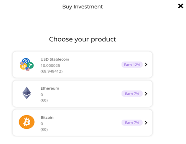
Task: Close the Buy Investment dialog
Action: click(181, 6)
